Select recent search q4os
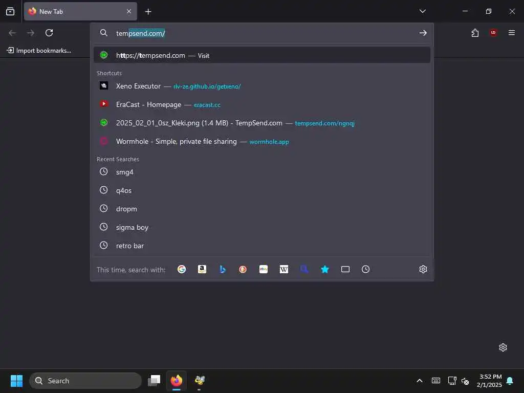524x393 pixels. tap(261, 190)
